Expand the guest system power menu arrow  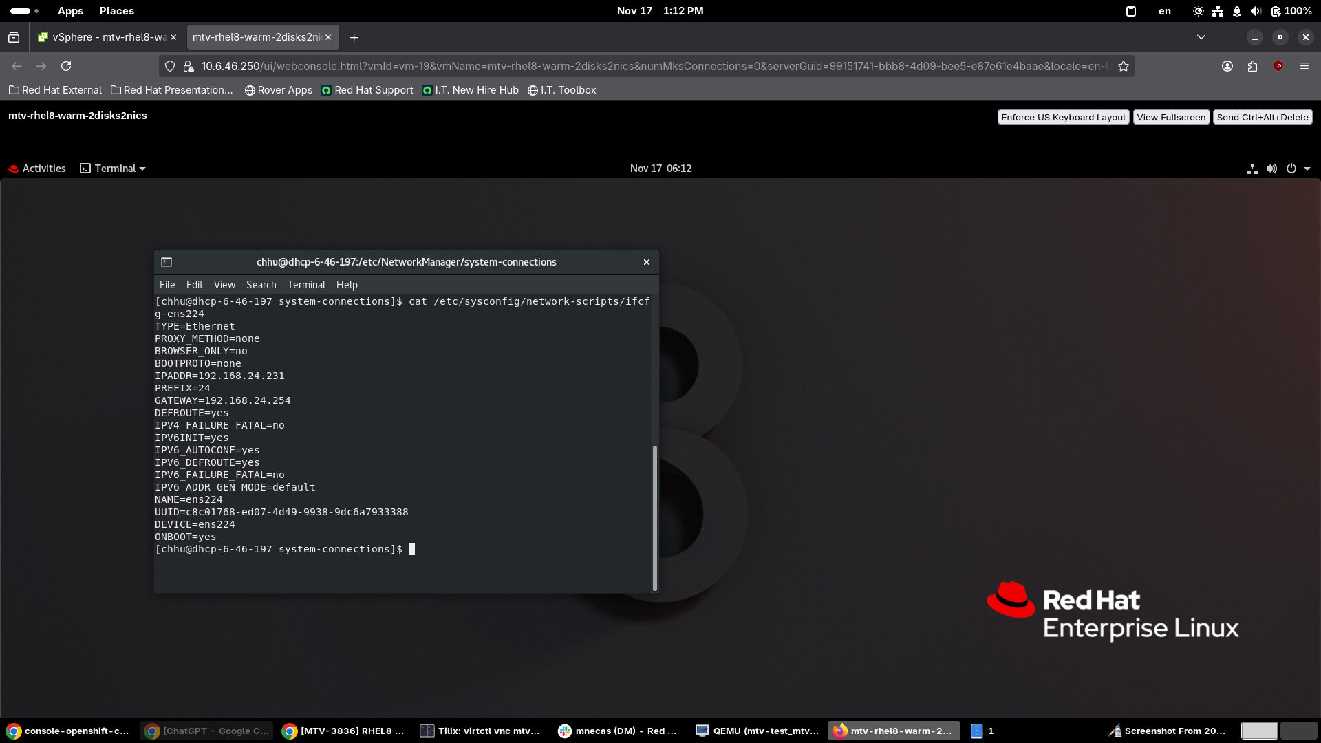[x=1307, y=169]
